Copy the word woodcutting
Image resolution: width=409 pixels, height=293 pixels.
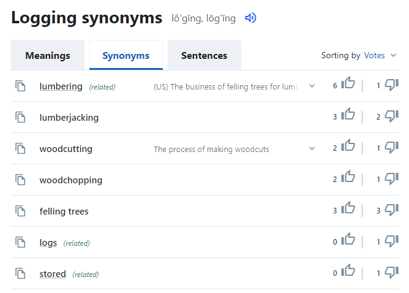point(20,148)
